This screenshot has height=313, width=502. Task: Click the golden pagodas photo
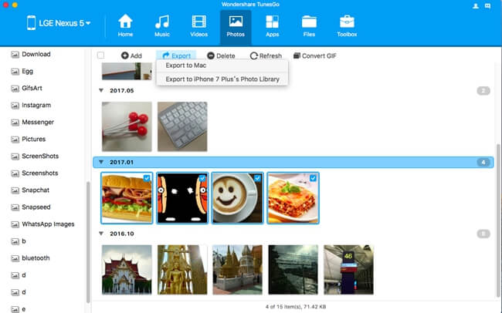coord(238,270)
